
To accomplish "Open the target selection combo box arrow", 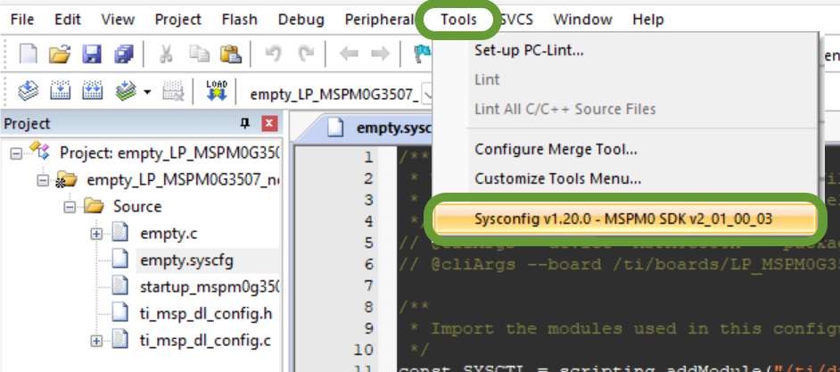I will [427, 95].
